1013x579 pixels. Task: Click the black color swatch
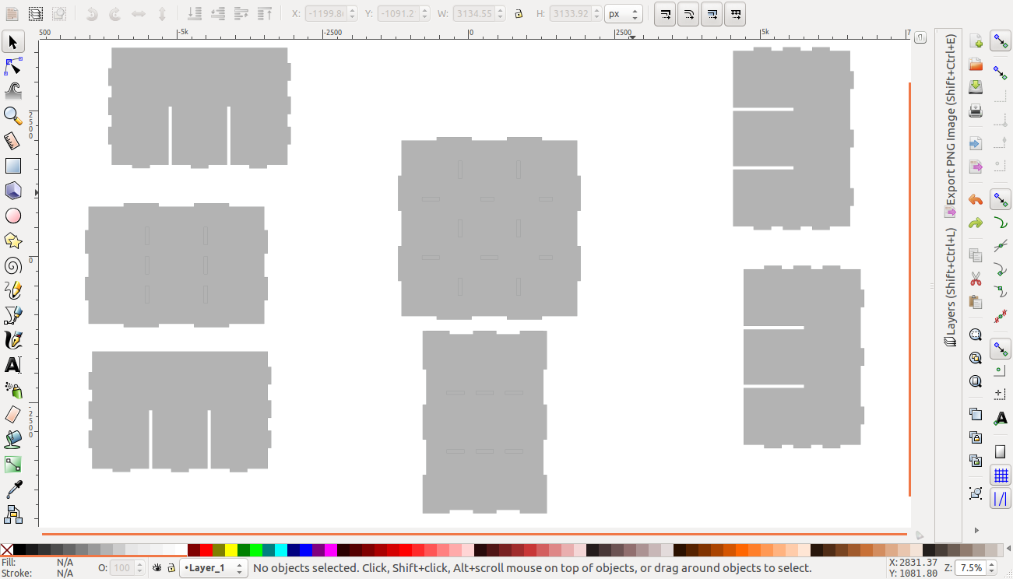[x=20, y=549]
